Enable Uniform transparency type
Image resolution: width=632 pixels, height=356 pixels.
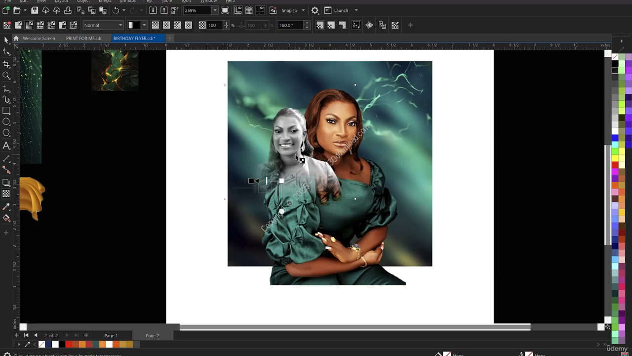tap(18, 25)
